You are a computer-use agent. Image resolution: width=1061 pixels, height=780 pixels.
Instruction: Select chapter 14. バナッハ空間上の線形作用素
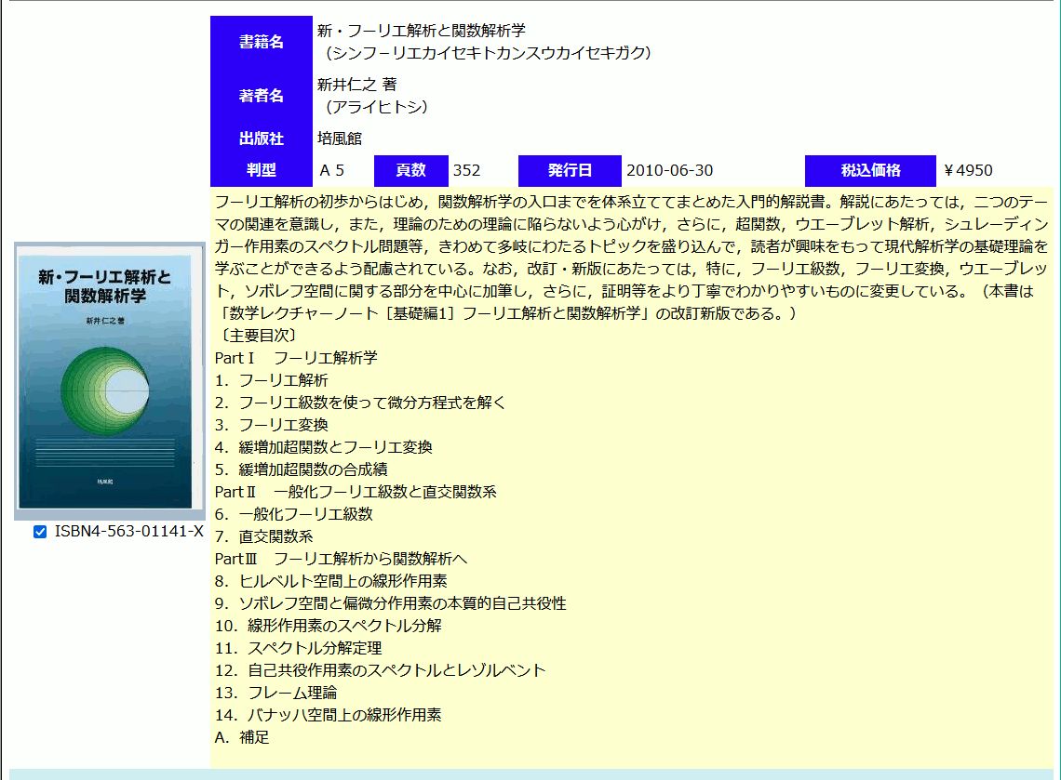pos(329,715)
